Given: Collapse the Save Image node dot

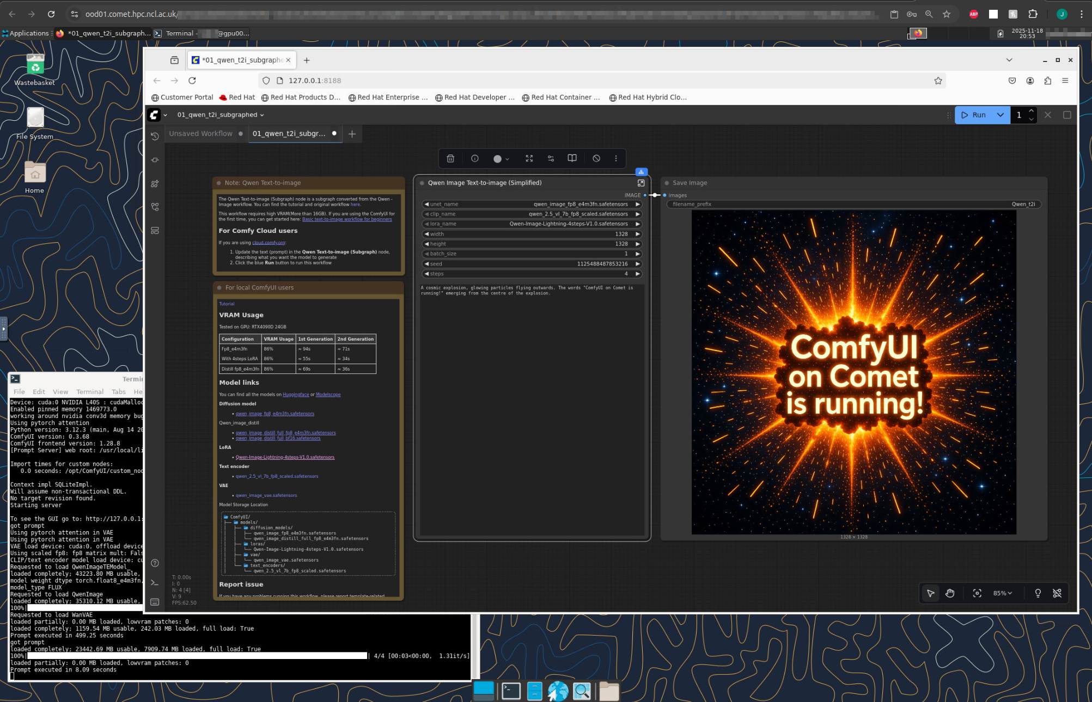Looking at the screenshot, I should tap(667, 183).
